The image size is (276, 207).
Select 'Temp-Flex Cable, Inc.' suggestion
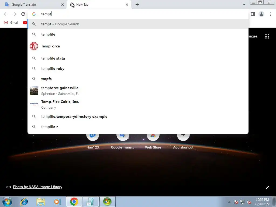(x=138, y=104)
